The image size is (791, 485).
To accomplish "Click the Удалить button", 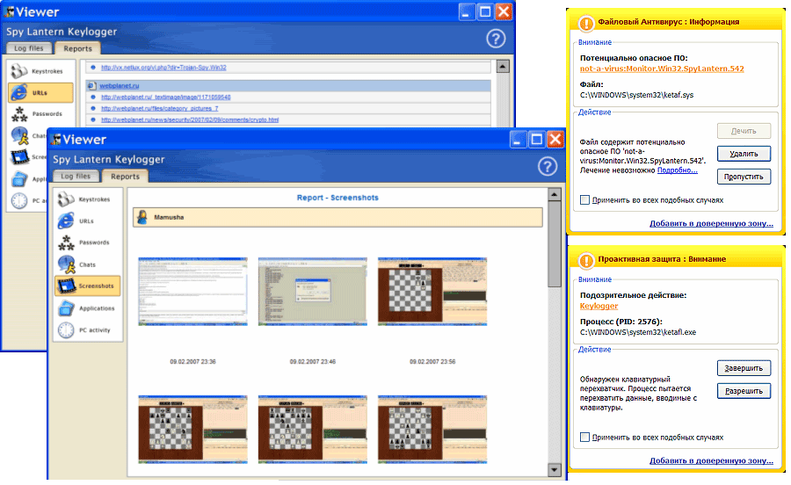I will 744,154.
